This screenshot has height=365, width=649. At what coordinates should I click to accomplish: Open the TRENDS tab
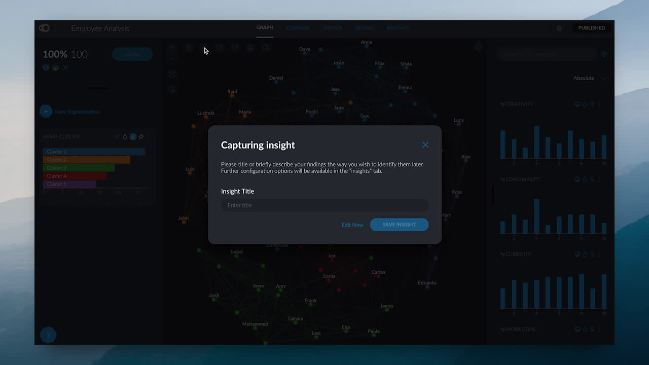pos(332,28)
